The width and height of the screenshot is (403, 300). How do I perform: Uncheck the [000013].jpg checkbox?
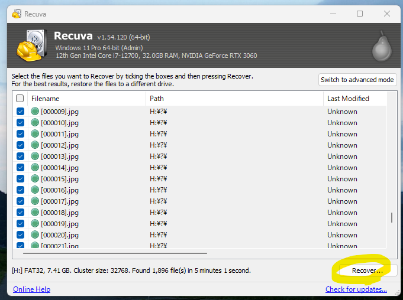[20, 156]
